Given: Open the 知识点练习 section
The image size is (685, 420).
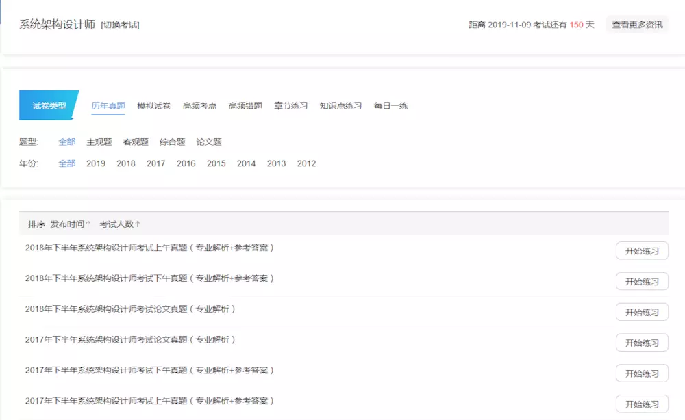Looking at the screenshot, I should click(x=340, y=105).
